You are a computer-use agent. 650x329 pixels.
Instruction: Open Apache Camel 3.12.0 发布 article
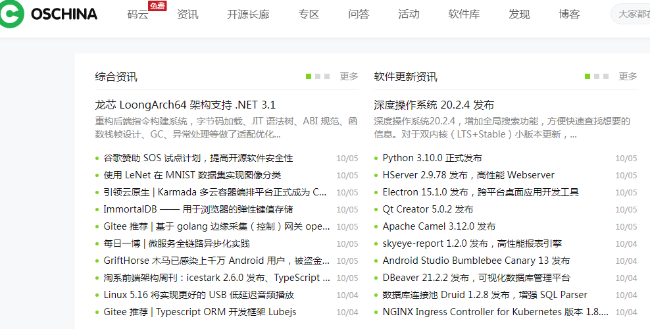(x=439, y=226)
